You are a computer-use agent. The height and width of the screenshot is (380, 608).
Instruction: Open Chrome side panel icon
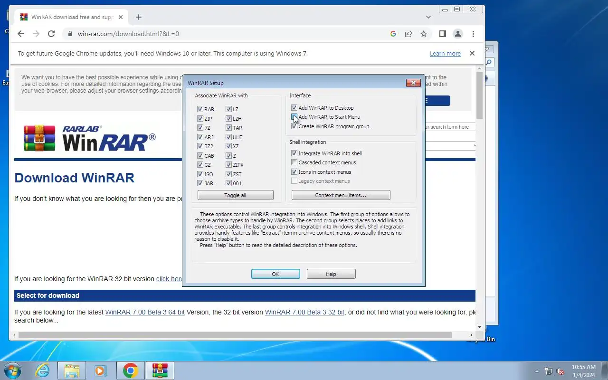(442, 34)
